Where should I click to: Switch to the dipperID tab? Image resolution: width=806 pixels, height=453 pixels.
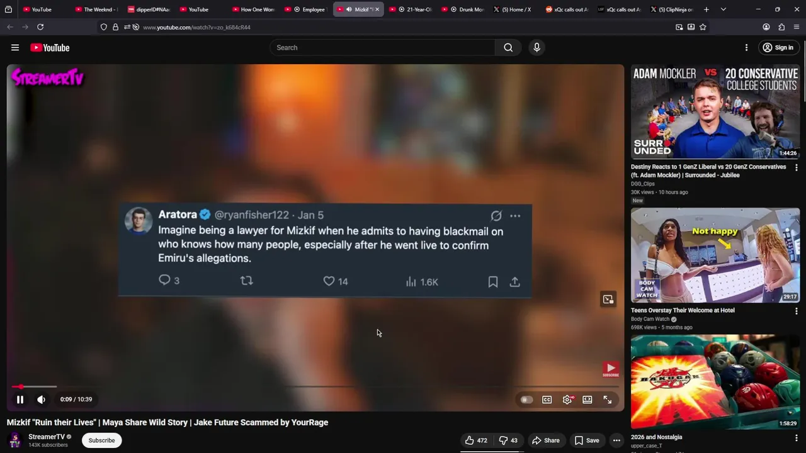(x=149, y=9)
